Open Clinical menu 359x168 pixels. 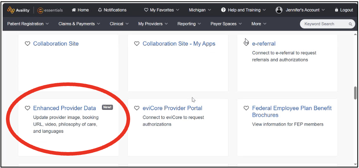[x=119, y=24]
